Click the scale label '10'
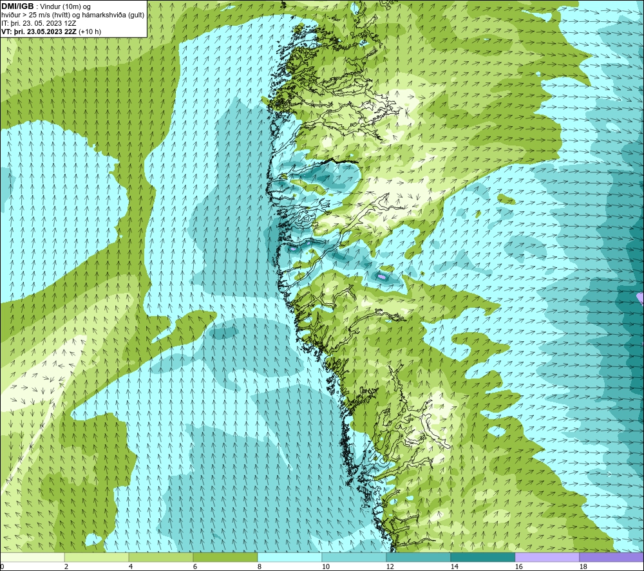644x571 pixels. pos(326,567)
